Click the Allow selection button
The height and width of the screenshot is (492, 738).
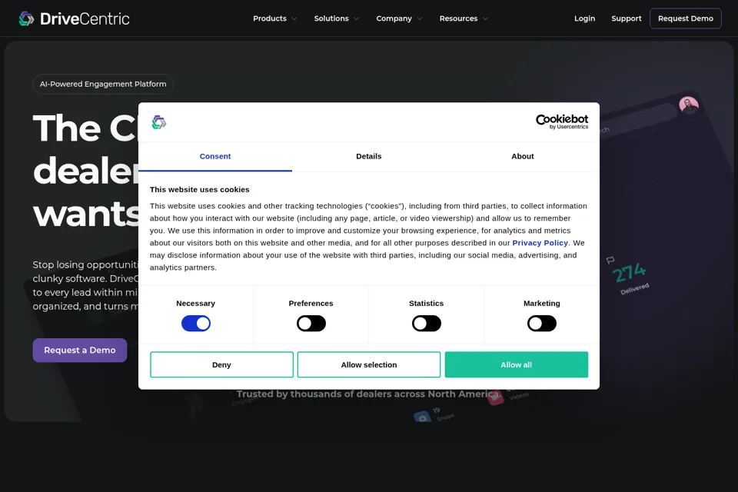tap(369, 364)
